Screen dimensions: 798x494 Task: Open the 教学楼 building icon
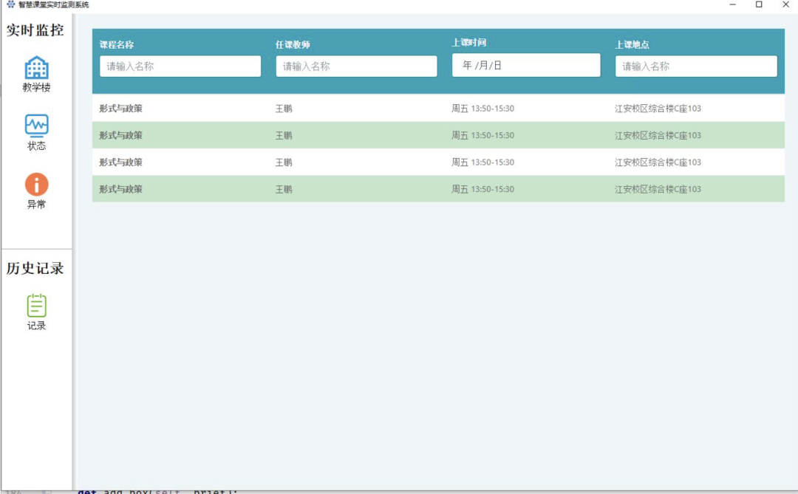click(37, 68)
